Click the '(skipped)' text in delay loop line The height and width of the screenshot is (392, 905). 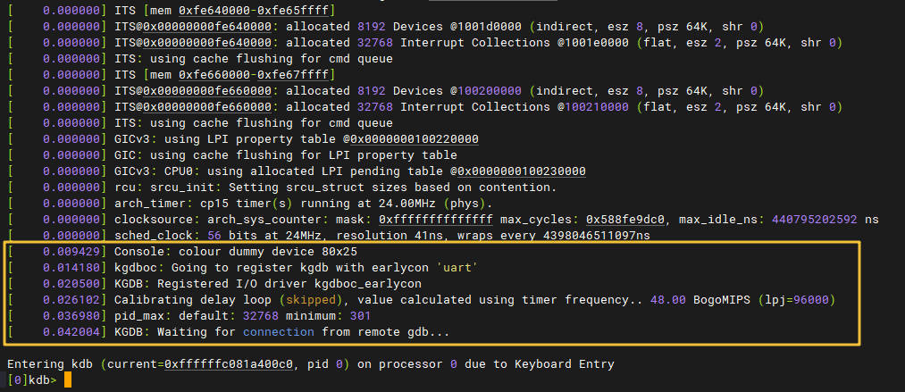coord(309,300)
